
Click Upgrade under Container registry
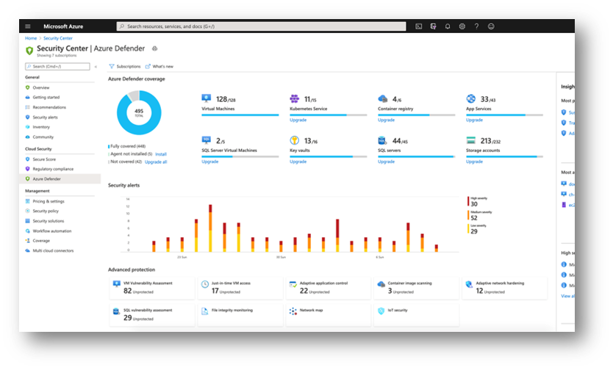click(387, 120)
